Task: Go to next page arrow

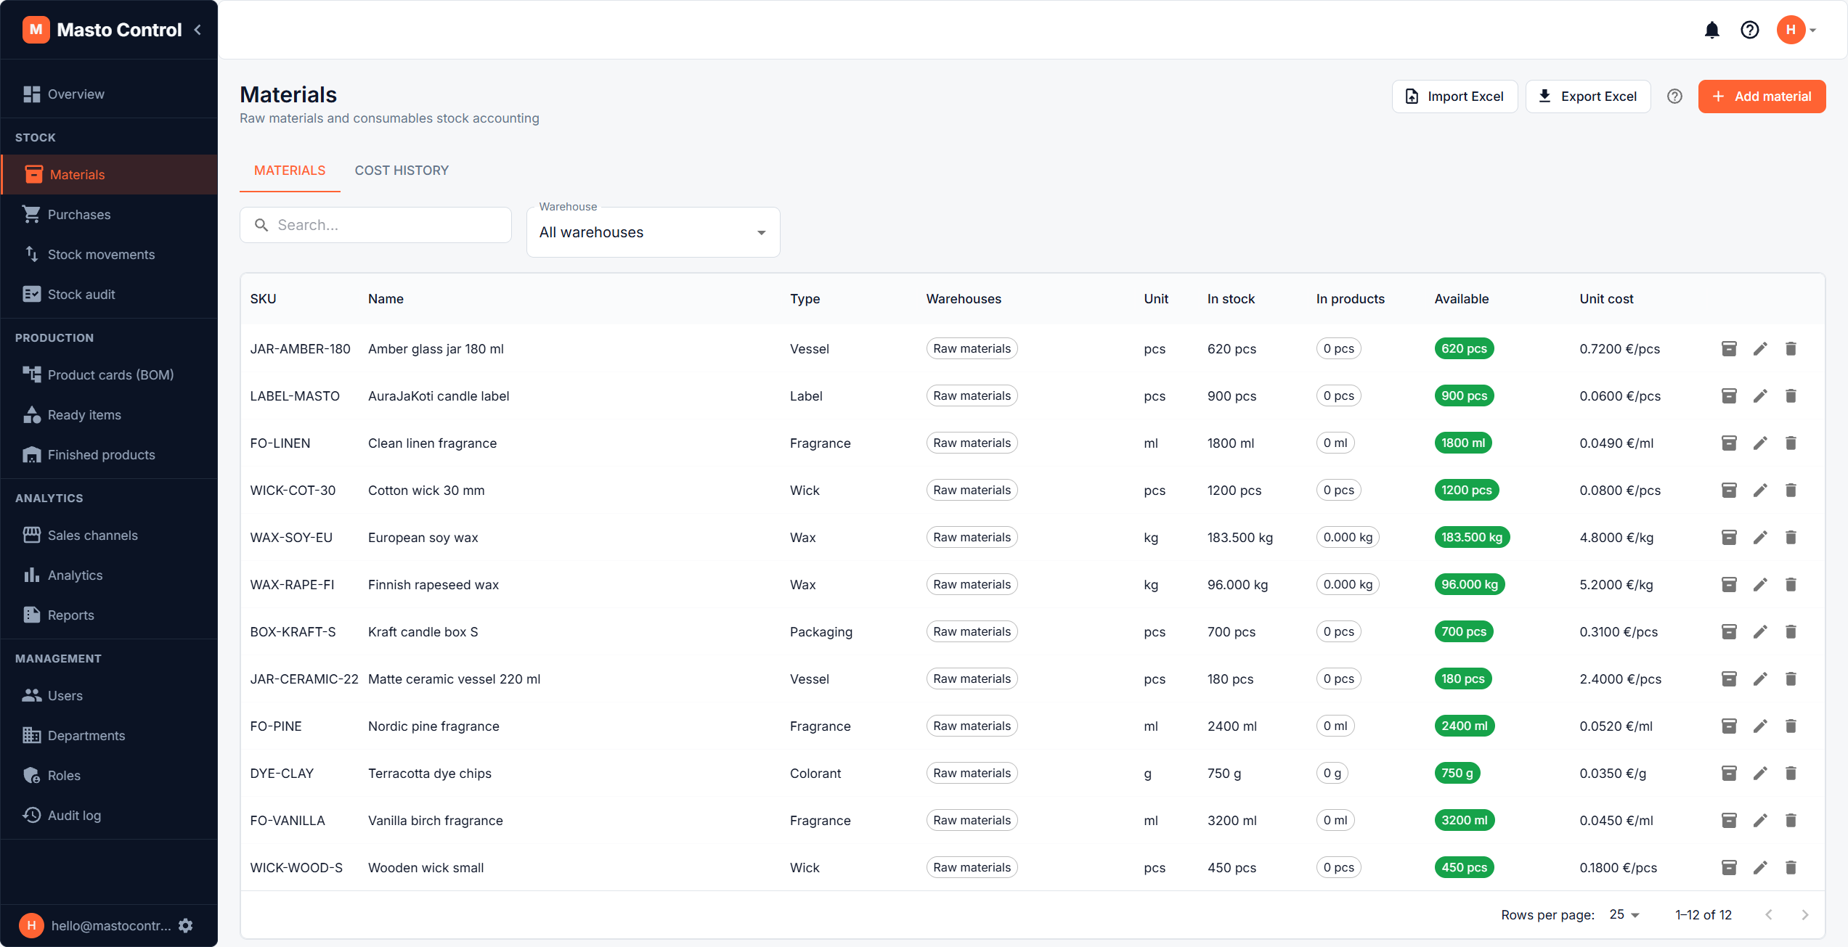Action: click(1804, 915)
